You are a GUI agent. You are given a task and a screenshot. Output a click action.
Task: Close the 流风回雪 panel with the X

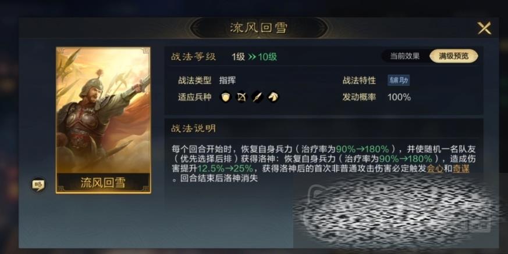tap(484, 28)
